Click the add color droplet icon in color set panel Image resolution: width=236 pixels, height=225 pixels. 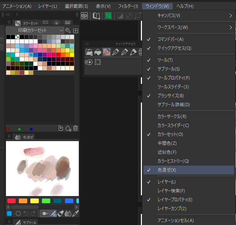click(68, 128)
